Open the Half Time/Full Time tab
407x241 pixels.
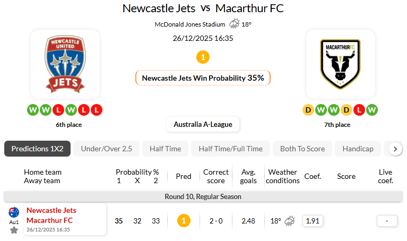point(230,149)
